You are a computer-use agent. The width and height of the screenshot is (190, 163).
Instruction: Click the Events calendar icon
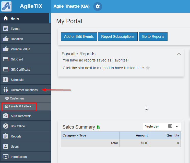coord(6,29)
